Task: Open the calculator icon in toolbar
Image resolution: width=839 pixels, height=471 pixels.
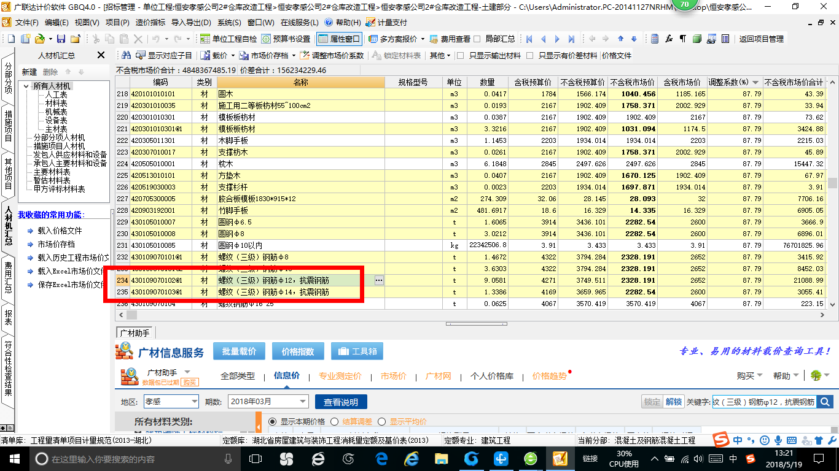Action: pos(655,39)
